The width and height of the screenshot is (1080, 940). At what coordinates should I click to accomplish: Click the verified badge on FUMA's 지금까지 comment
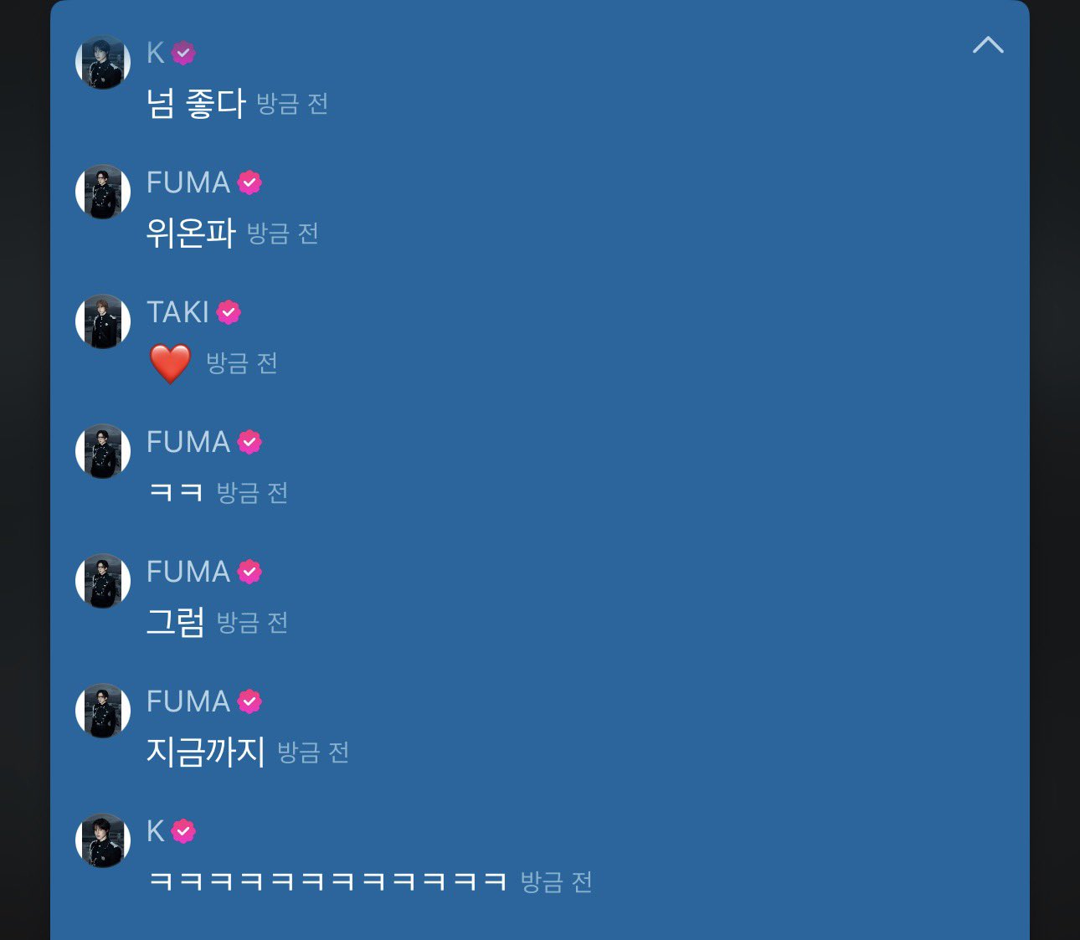[x=249, y=701]
